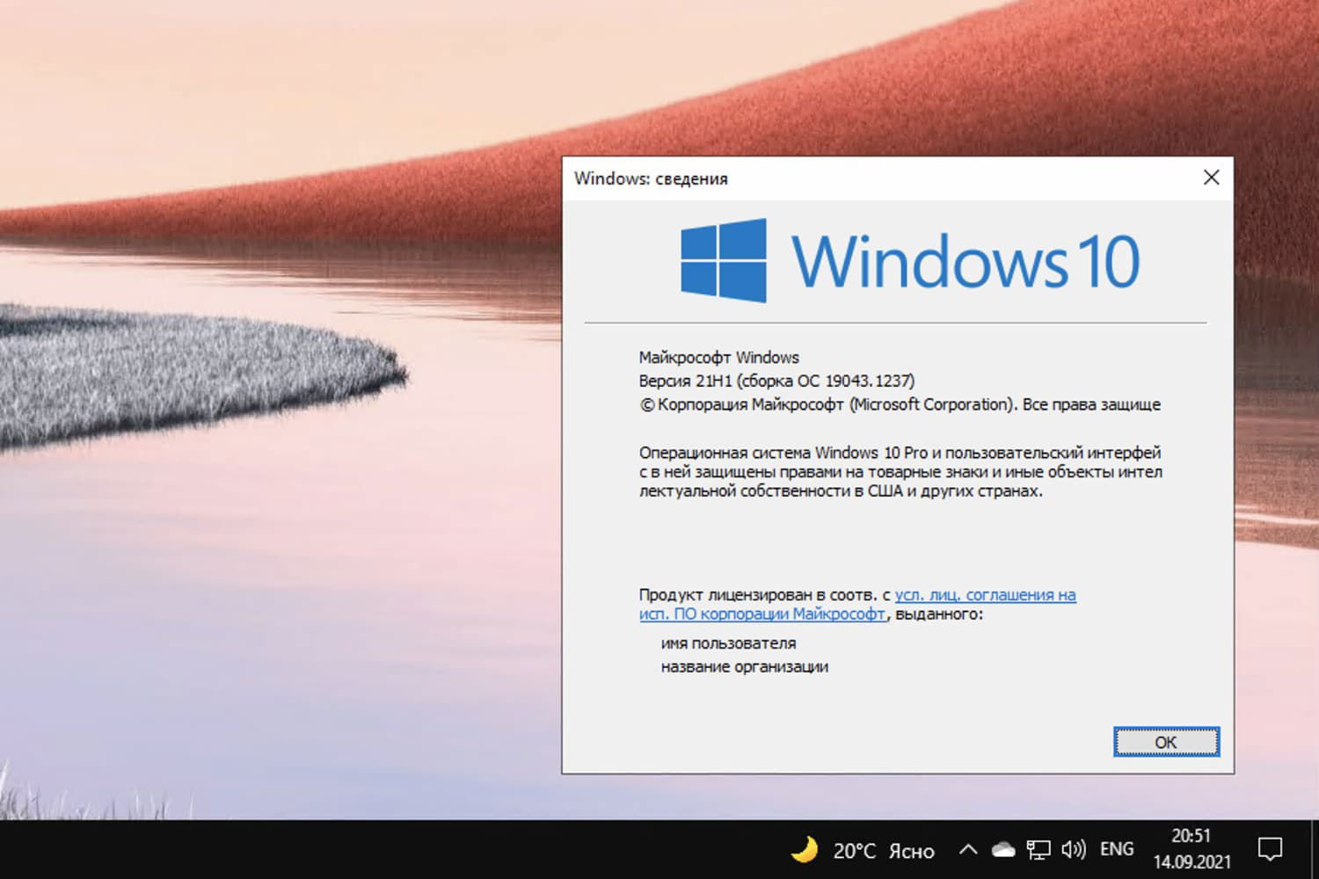Open the volume control via the speaker icon

tap(1072, 849)
